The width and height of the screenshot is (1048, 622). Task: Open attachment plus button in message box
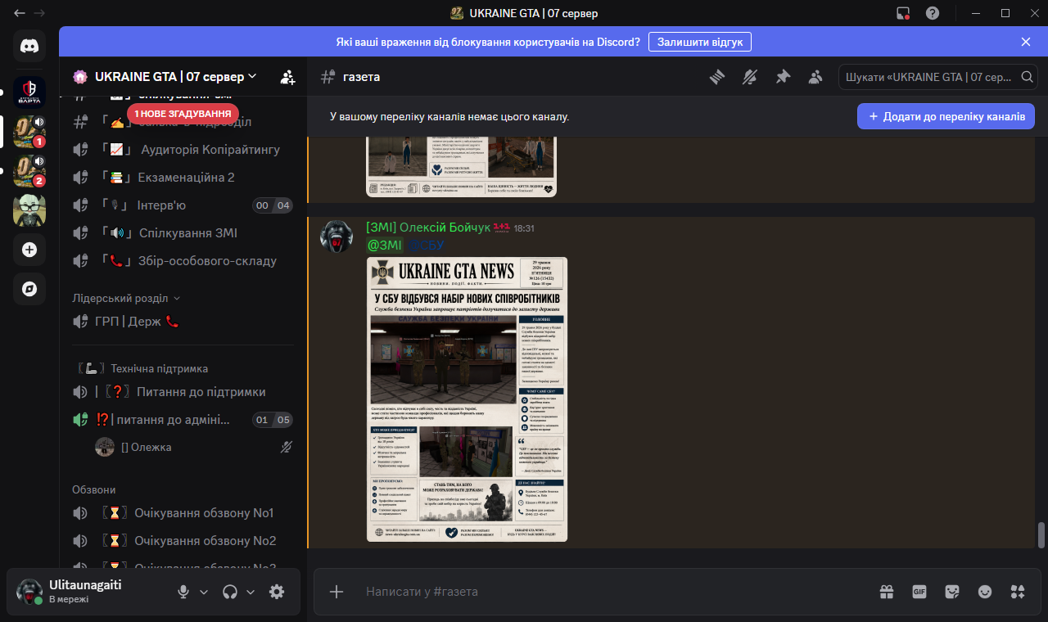[x=337, y=592]
